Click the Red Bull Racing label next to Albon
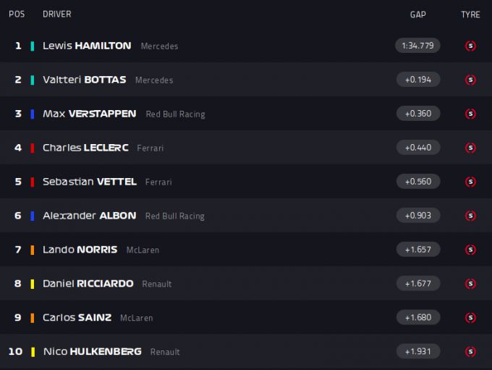 pyautogui.click(x=174, y=216)
